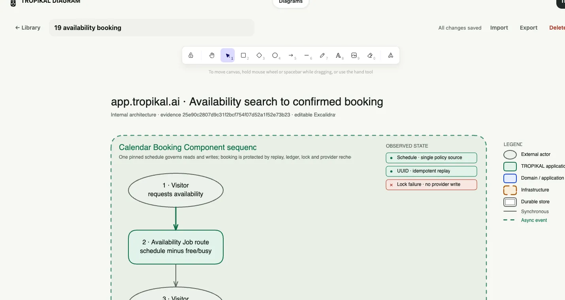Choose the Diamond shape tool
The width and height of the screenshot is (565, 300).
coord(259,55)
